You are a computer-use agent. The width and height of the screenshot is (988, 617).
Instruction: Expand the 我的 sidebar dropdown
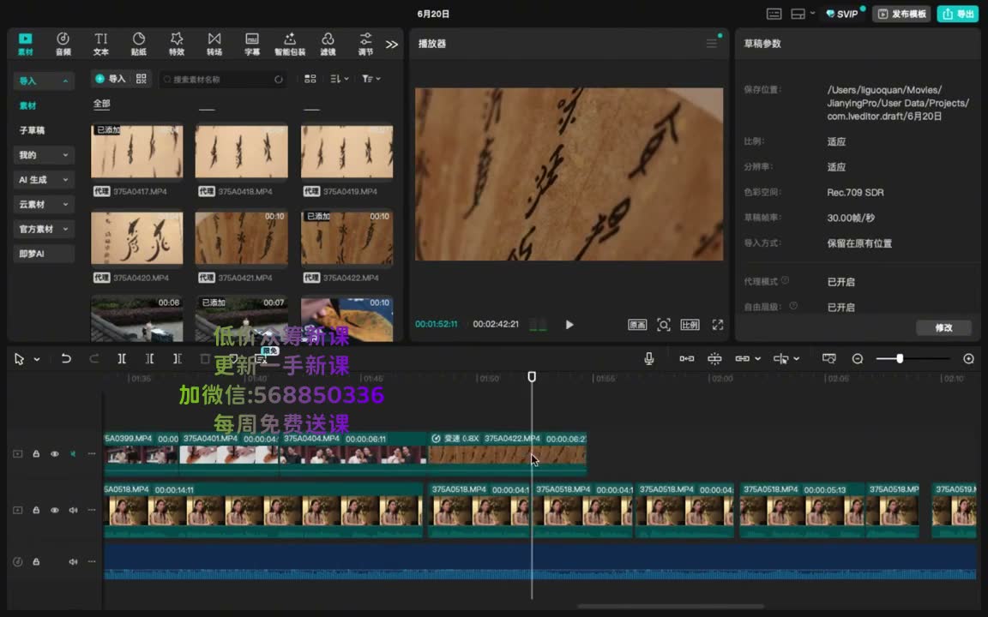pyautogui.click(x=44, y=155)
